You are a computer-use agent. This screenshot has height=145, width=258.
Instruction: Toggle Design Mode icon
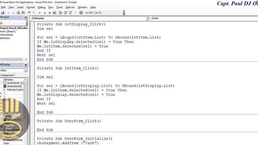click(x=54, y=12)
